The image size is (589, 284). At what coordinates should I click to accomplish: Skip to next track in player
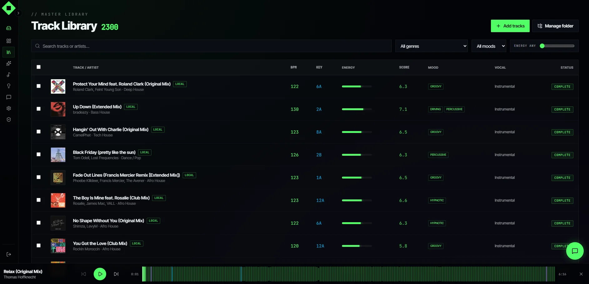click(x=116, y=274)
